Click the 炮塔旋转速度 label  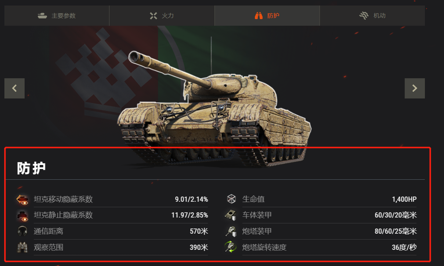click(x=264, y=247)
